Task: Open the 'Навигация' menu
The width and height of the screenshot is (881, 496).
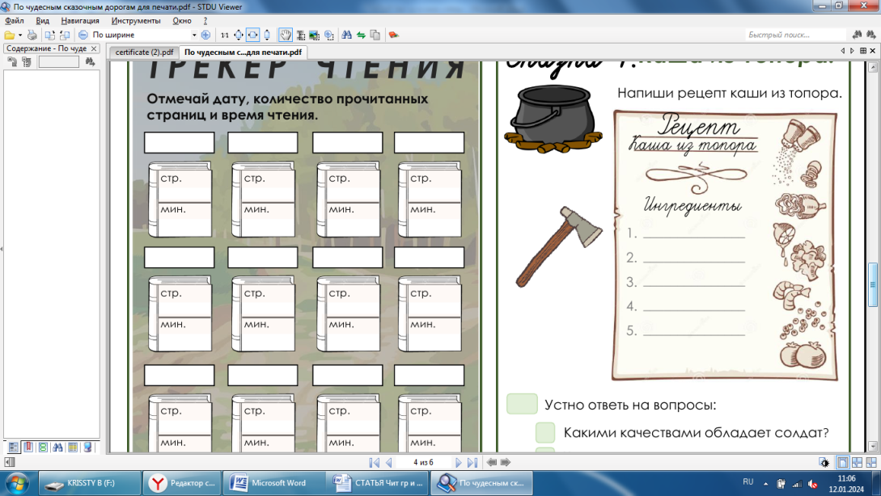Action: pos(80,20)
